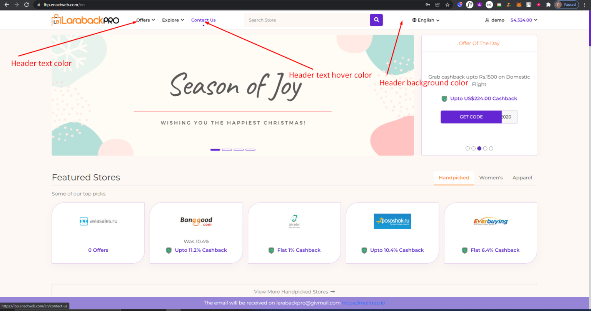
Task: Click the globe icon next to English
Action: 414,20
